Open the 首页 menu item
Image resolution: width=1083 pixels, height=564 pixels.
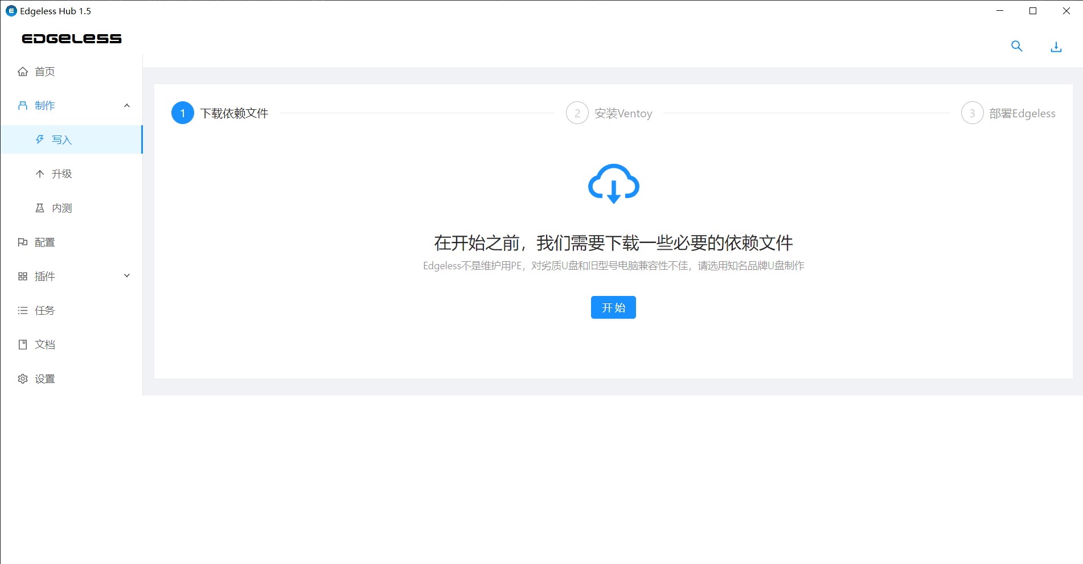[71, 72]
